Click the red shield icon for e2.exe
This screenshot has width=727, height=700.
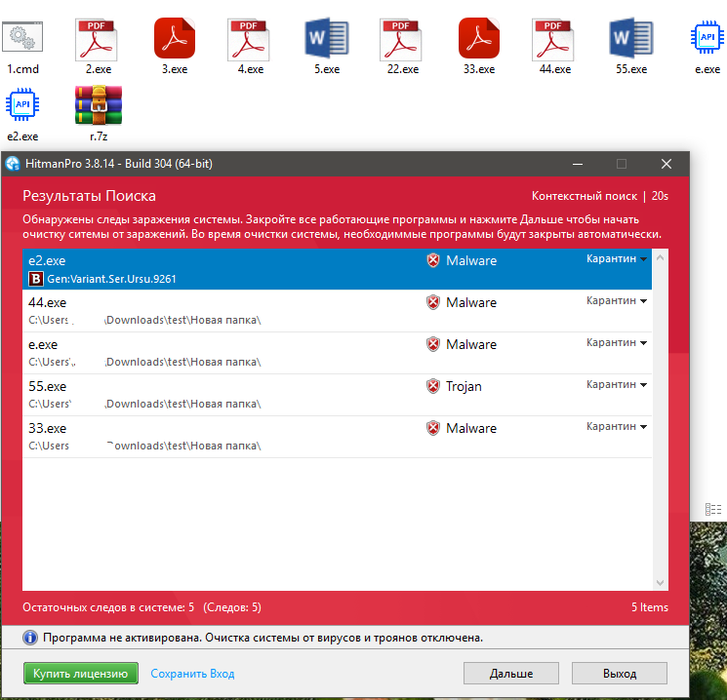(x=433, y=260)
